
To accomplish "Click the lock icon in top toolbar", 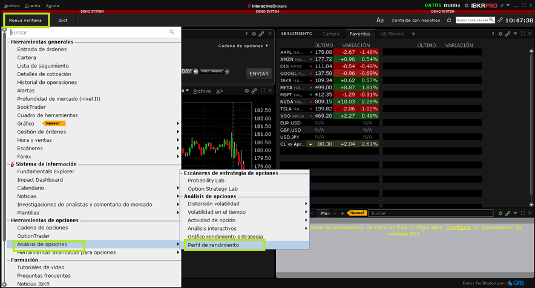I will pyautogui.click(x=448, y=20).
